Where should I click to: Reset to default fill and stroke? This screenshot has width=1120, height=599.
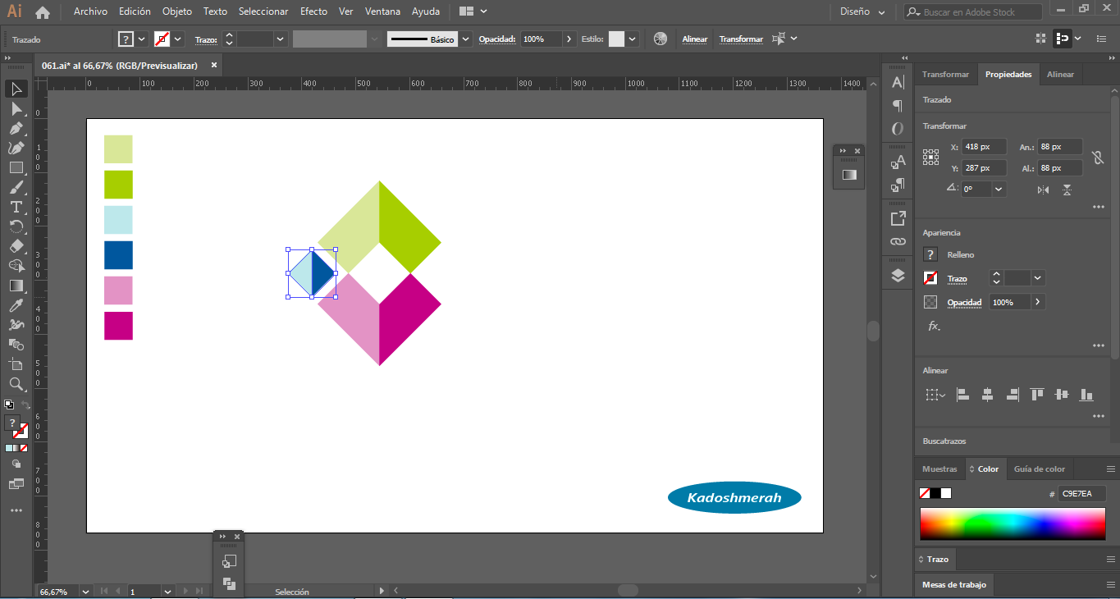[x=8, y=405]
